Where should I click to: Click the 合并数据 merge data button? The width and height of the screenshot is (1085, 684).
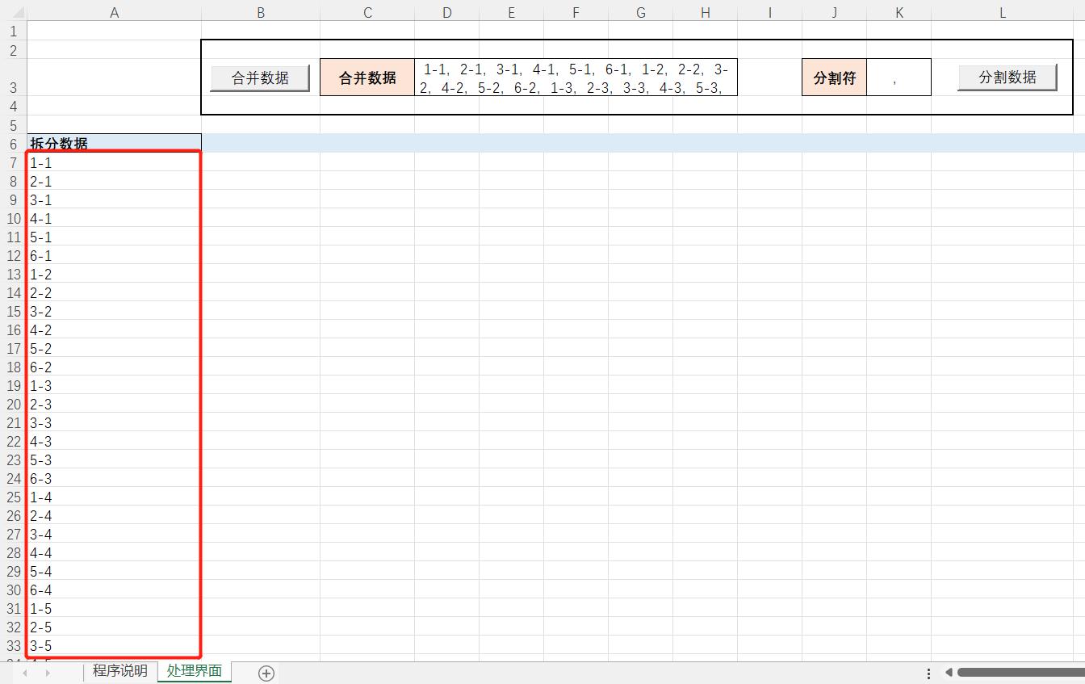(259, 77)
